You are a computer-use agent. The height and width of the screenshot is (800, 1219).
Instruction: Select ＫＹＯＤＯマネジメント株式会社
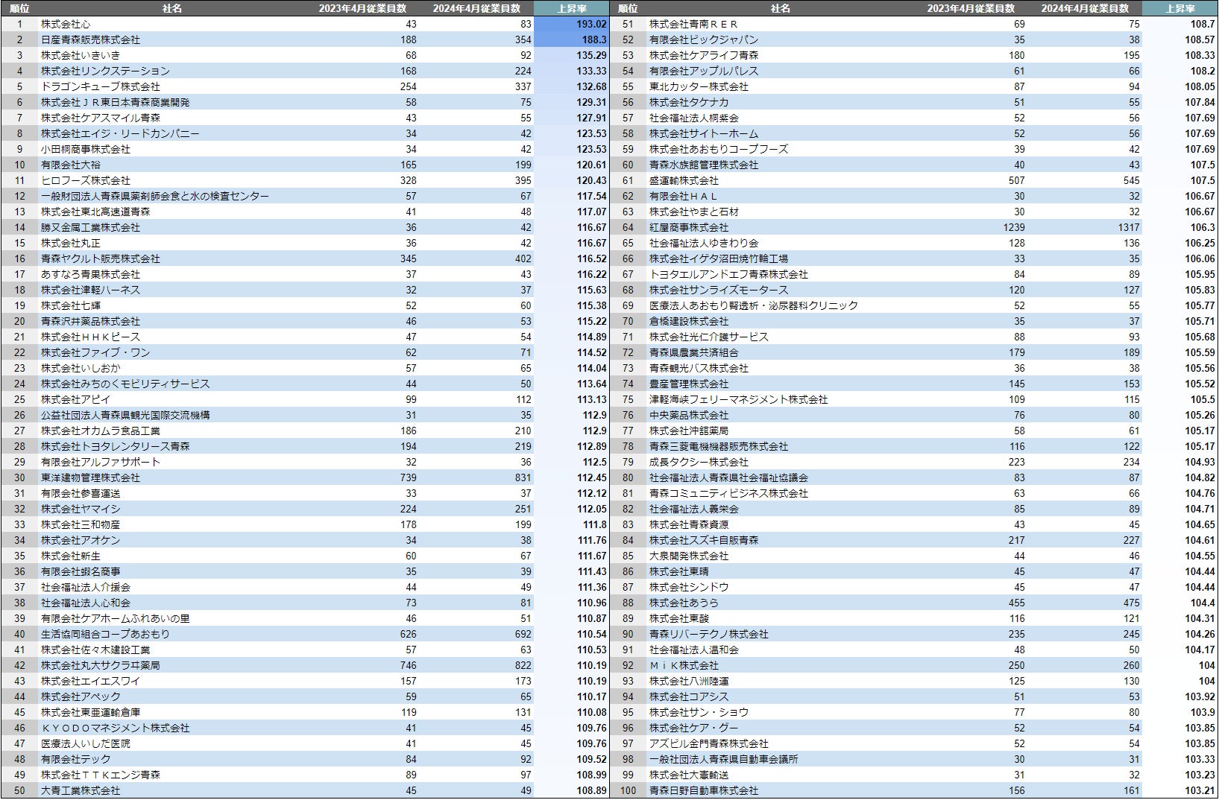pyautogui.click(x=116, y=728)
